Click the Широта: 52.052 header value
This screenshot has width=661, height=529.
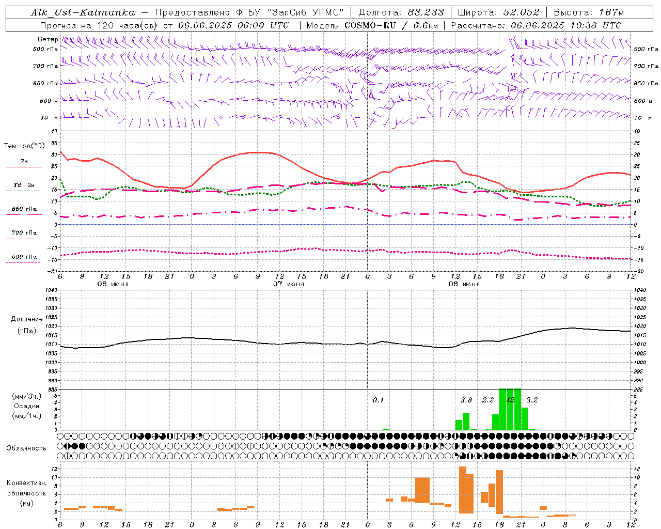click(499, 12)
